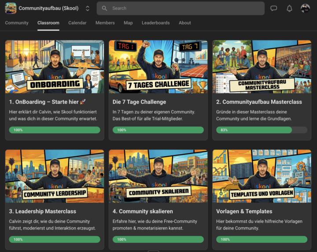View the Leaderboards tab
Image resolution: width=317 pixels, height=252 pixels.
click(155, 23)
